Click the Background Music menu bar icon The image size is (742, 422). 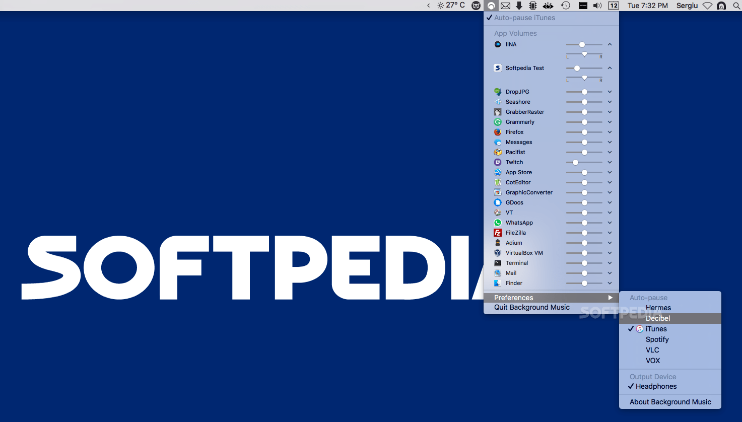tap(491, 6)
